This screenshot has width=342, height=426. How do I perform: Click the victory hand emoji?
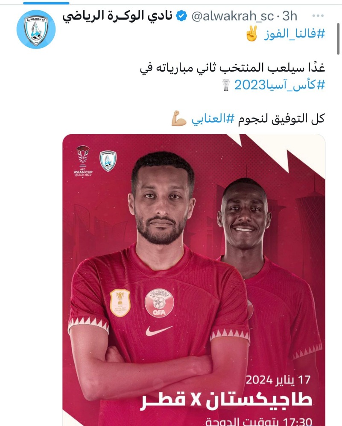click(252, 34)
